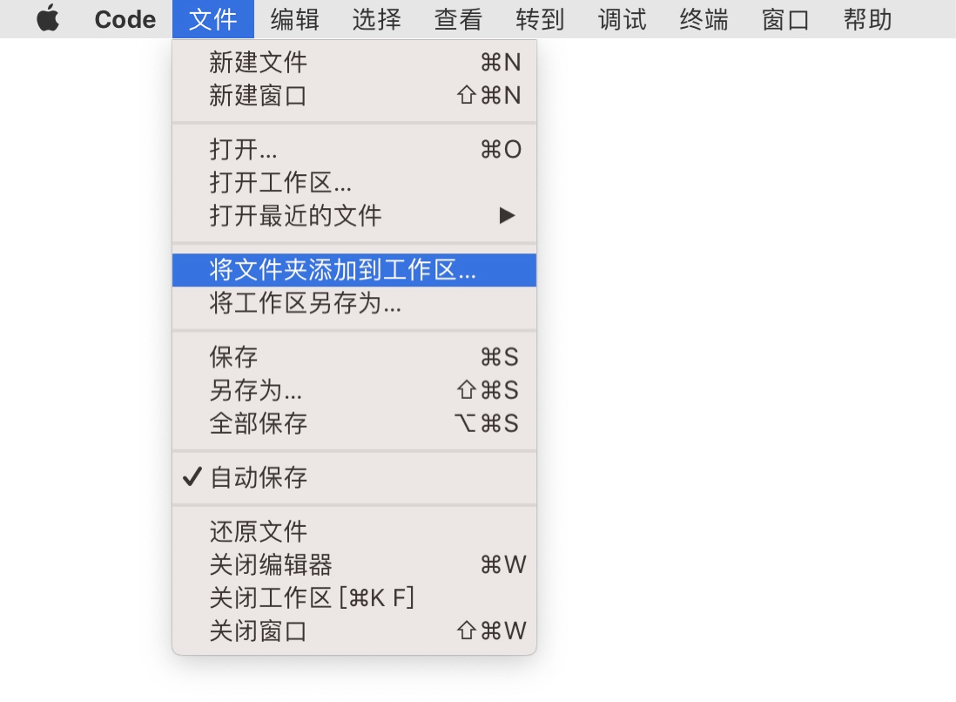Image resolution: width=956 pixels, height=702 pixels.
Task: Open the 窗口 menu
Action: 784,19
